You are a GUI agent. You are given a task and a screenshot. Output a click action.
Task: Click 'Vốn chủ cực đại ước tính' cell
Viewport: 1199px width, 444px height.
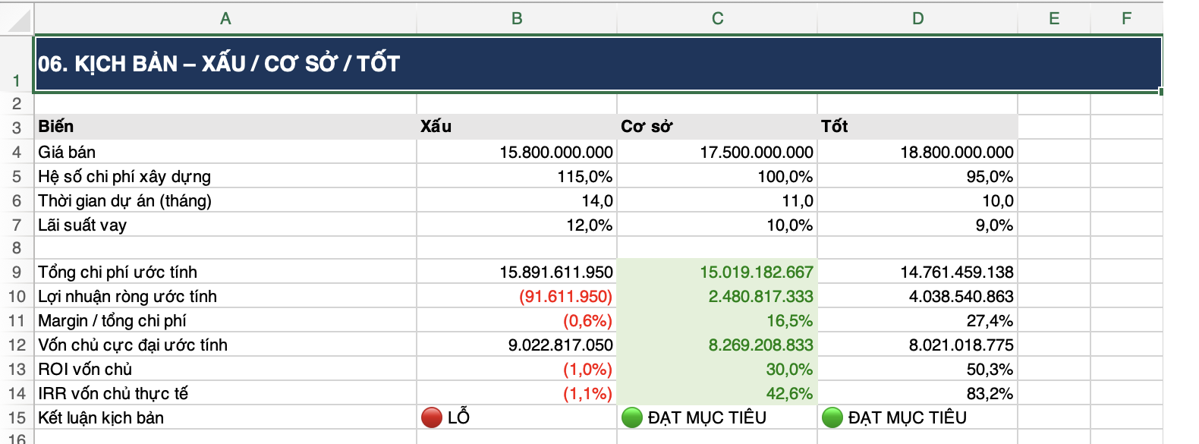pyautogui.click(x=225, y=345)
